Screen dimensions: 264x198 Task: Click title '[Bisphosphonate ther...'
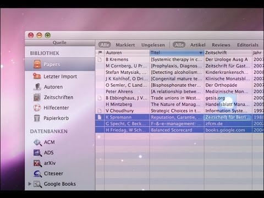point(176,85)
